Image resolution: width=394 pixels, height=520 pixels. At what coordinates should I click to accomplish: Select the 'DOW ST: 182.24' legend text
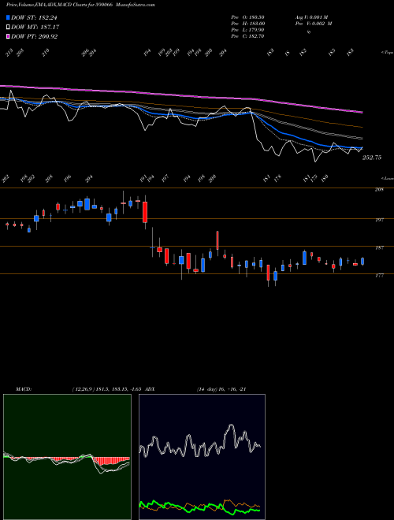point(34,17)
